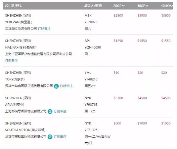
Task: Click the $3900 40GP price for YEREVAN
Action: (142, 16)
